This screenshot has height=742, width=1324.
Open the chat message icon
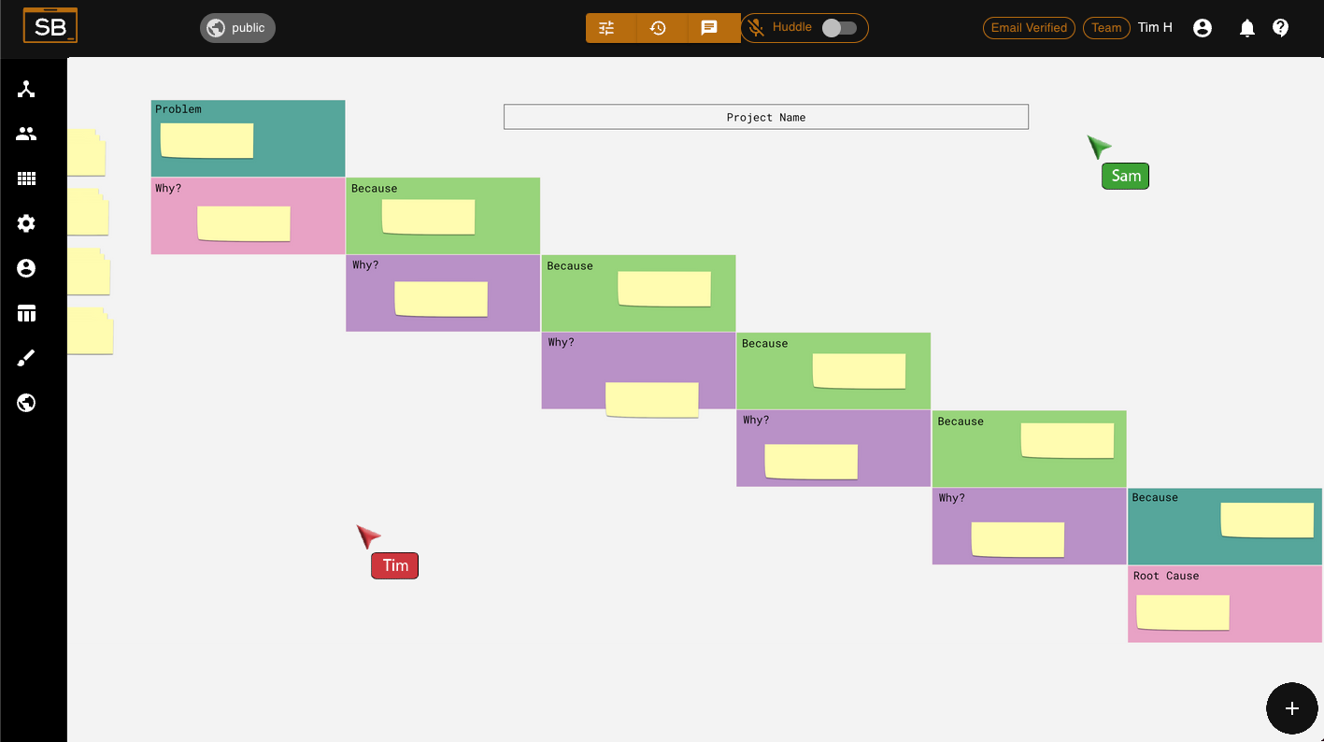click(x=709, y=28)
